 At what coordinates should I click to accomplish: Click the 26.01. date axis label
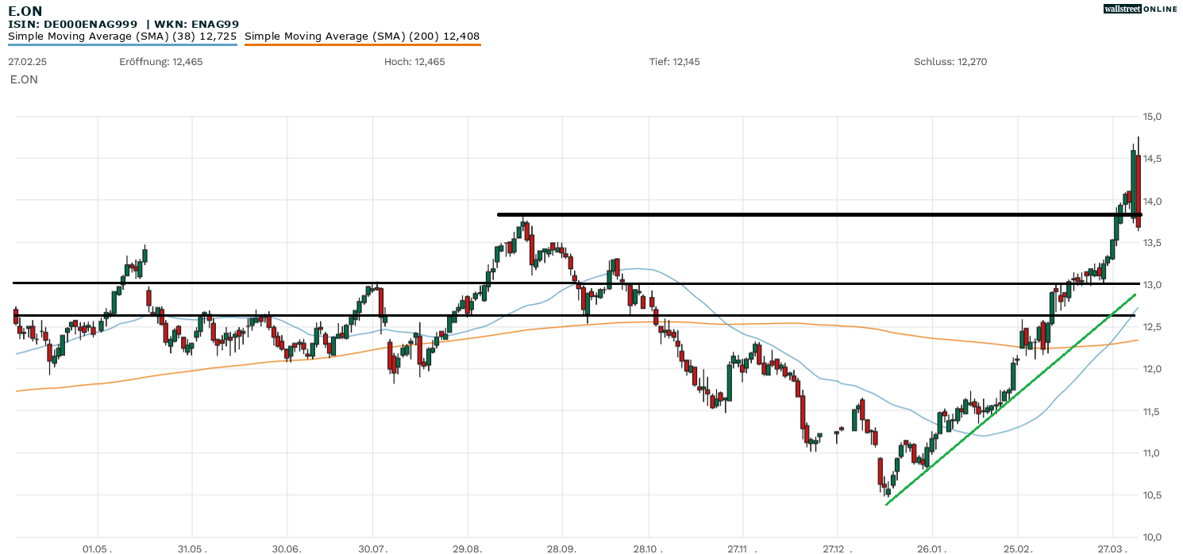(x=931, y=548)
